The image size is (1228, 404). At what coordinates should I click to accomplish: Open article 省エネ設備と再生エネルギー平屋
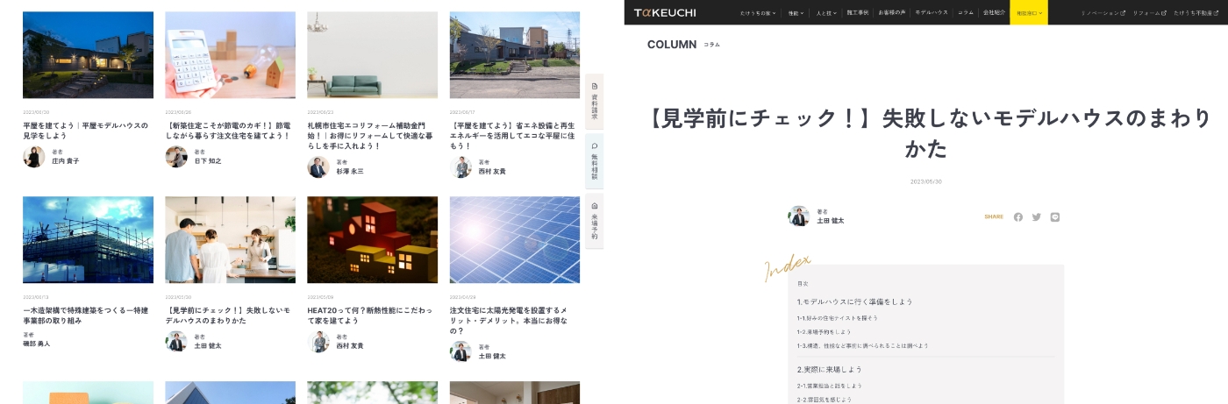513,136
